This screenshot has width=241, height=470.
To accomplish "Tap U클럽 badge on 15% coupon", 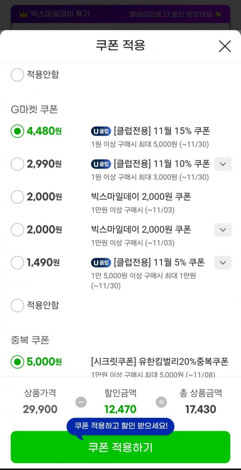I will tap(101, 131).
